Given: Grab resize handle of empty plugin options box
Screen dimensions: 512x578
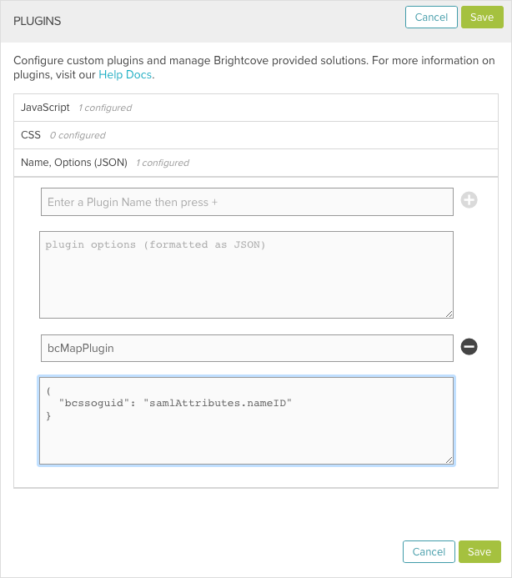Looking at the screenshot, I should click(x=449, y=313).
